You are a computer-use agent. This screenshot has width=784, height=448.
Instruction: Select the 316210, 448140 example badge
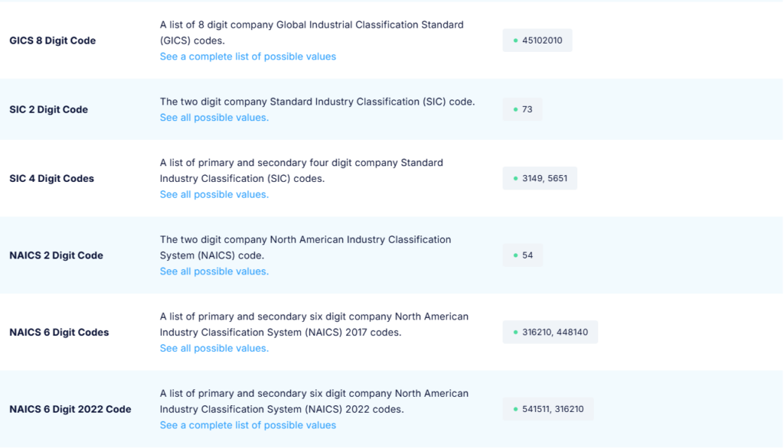[x=550, y=333]
